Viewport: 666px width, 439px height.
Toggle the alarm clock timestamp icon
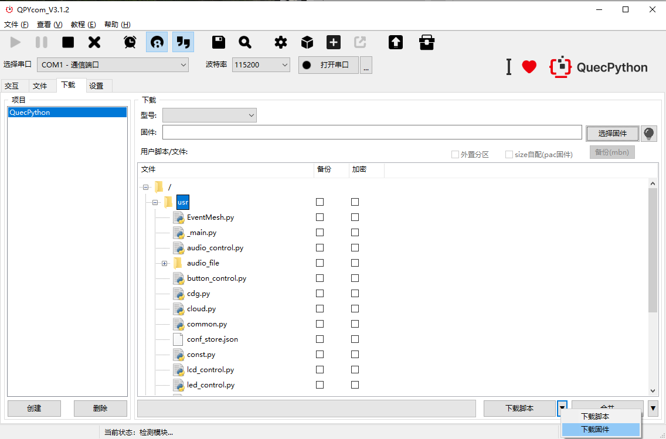coord(130,42)
